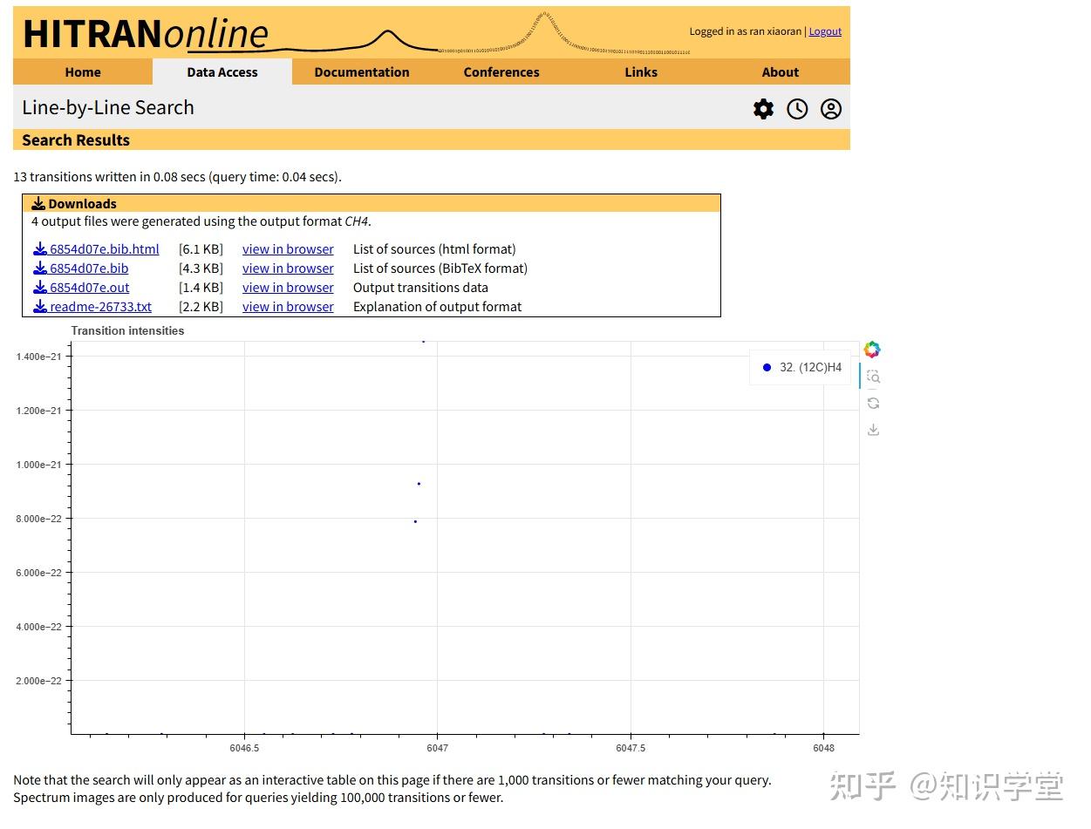Image resolution: width=1091 pixels, height=829 pixels.
Task: Click the highest data point on the intensity plot
Action: 424,342
